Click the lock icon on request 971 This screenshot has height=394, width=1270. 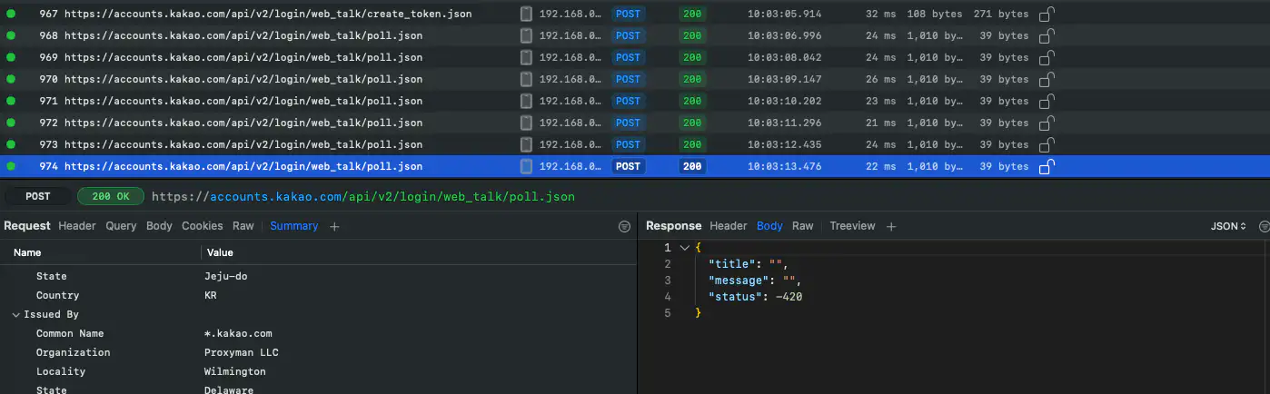tap(1047, 101)
